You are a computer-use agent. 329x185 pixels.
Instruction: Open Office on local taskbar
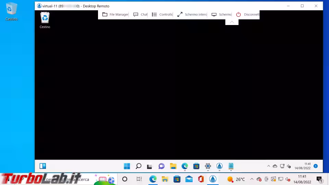coord(201,179)
